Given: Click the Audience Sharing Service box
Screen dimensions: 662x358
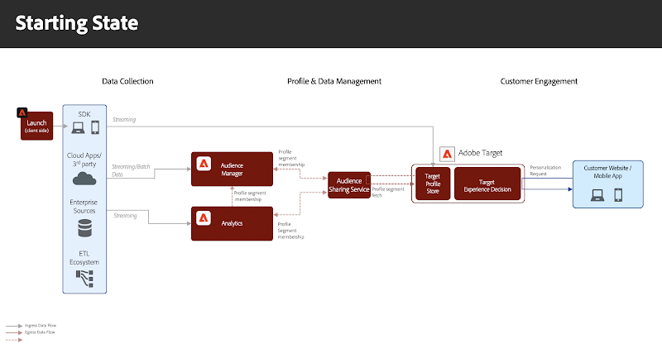Looking at the screenshot, I should point(348,186).
